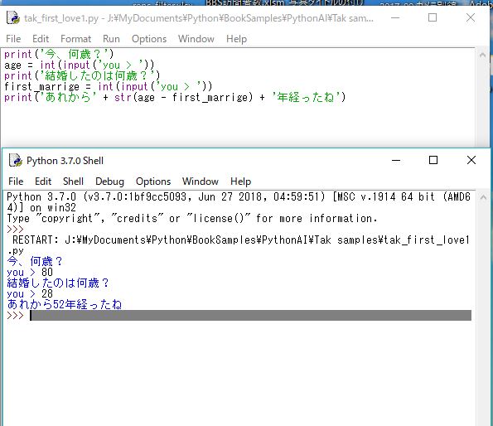Image resolution: width=493 pixels, height=426 pixels.
Task: Maximize the Python 3.7.0 Shell window
Action: 433,160
